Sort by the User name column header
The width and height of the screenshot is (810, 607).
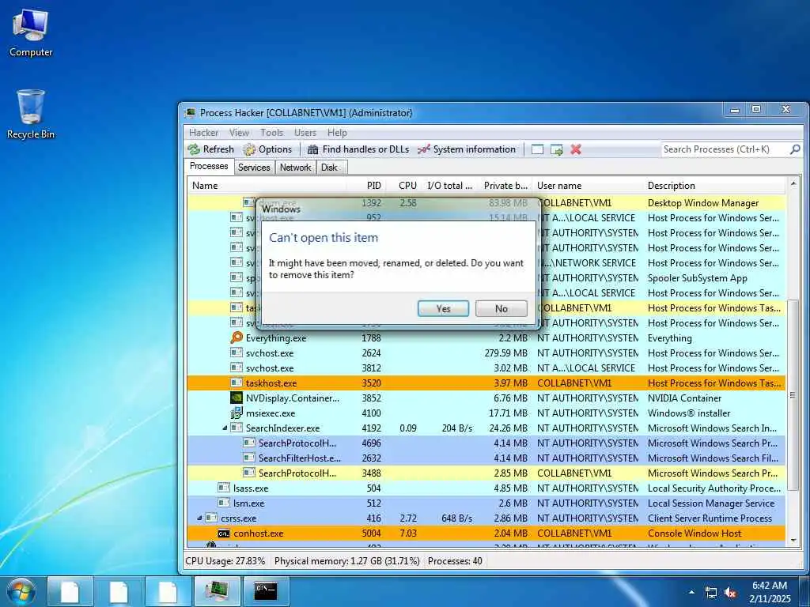pos(588,185)
